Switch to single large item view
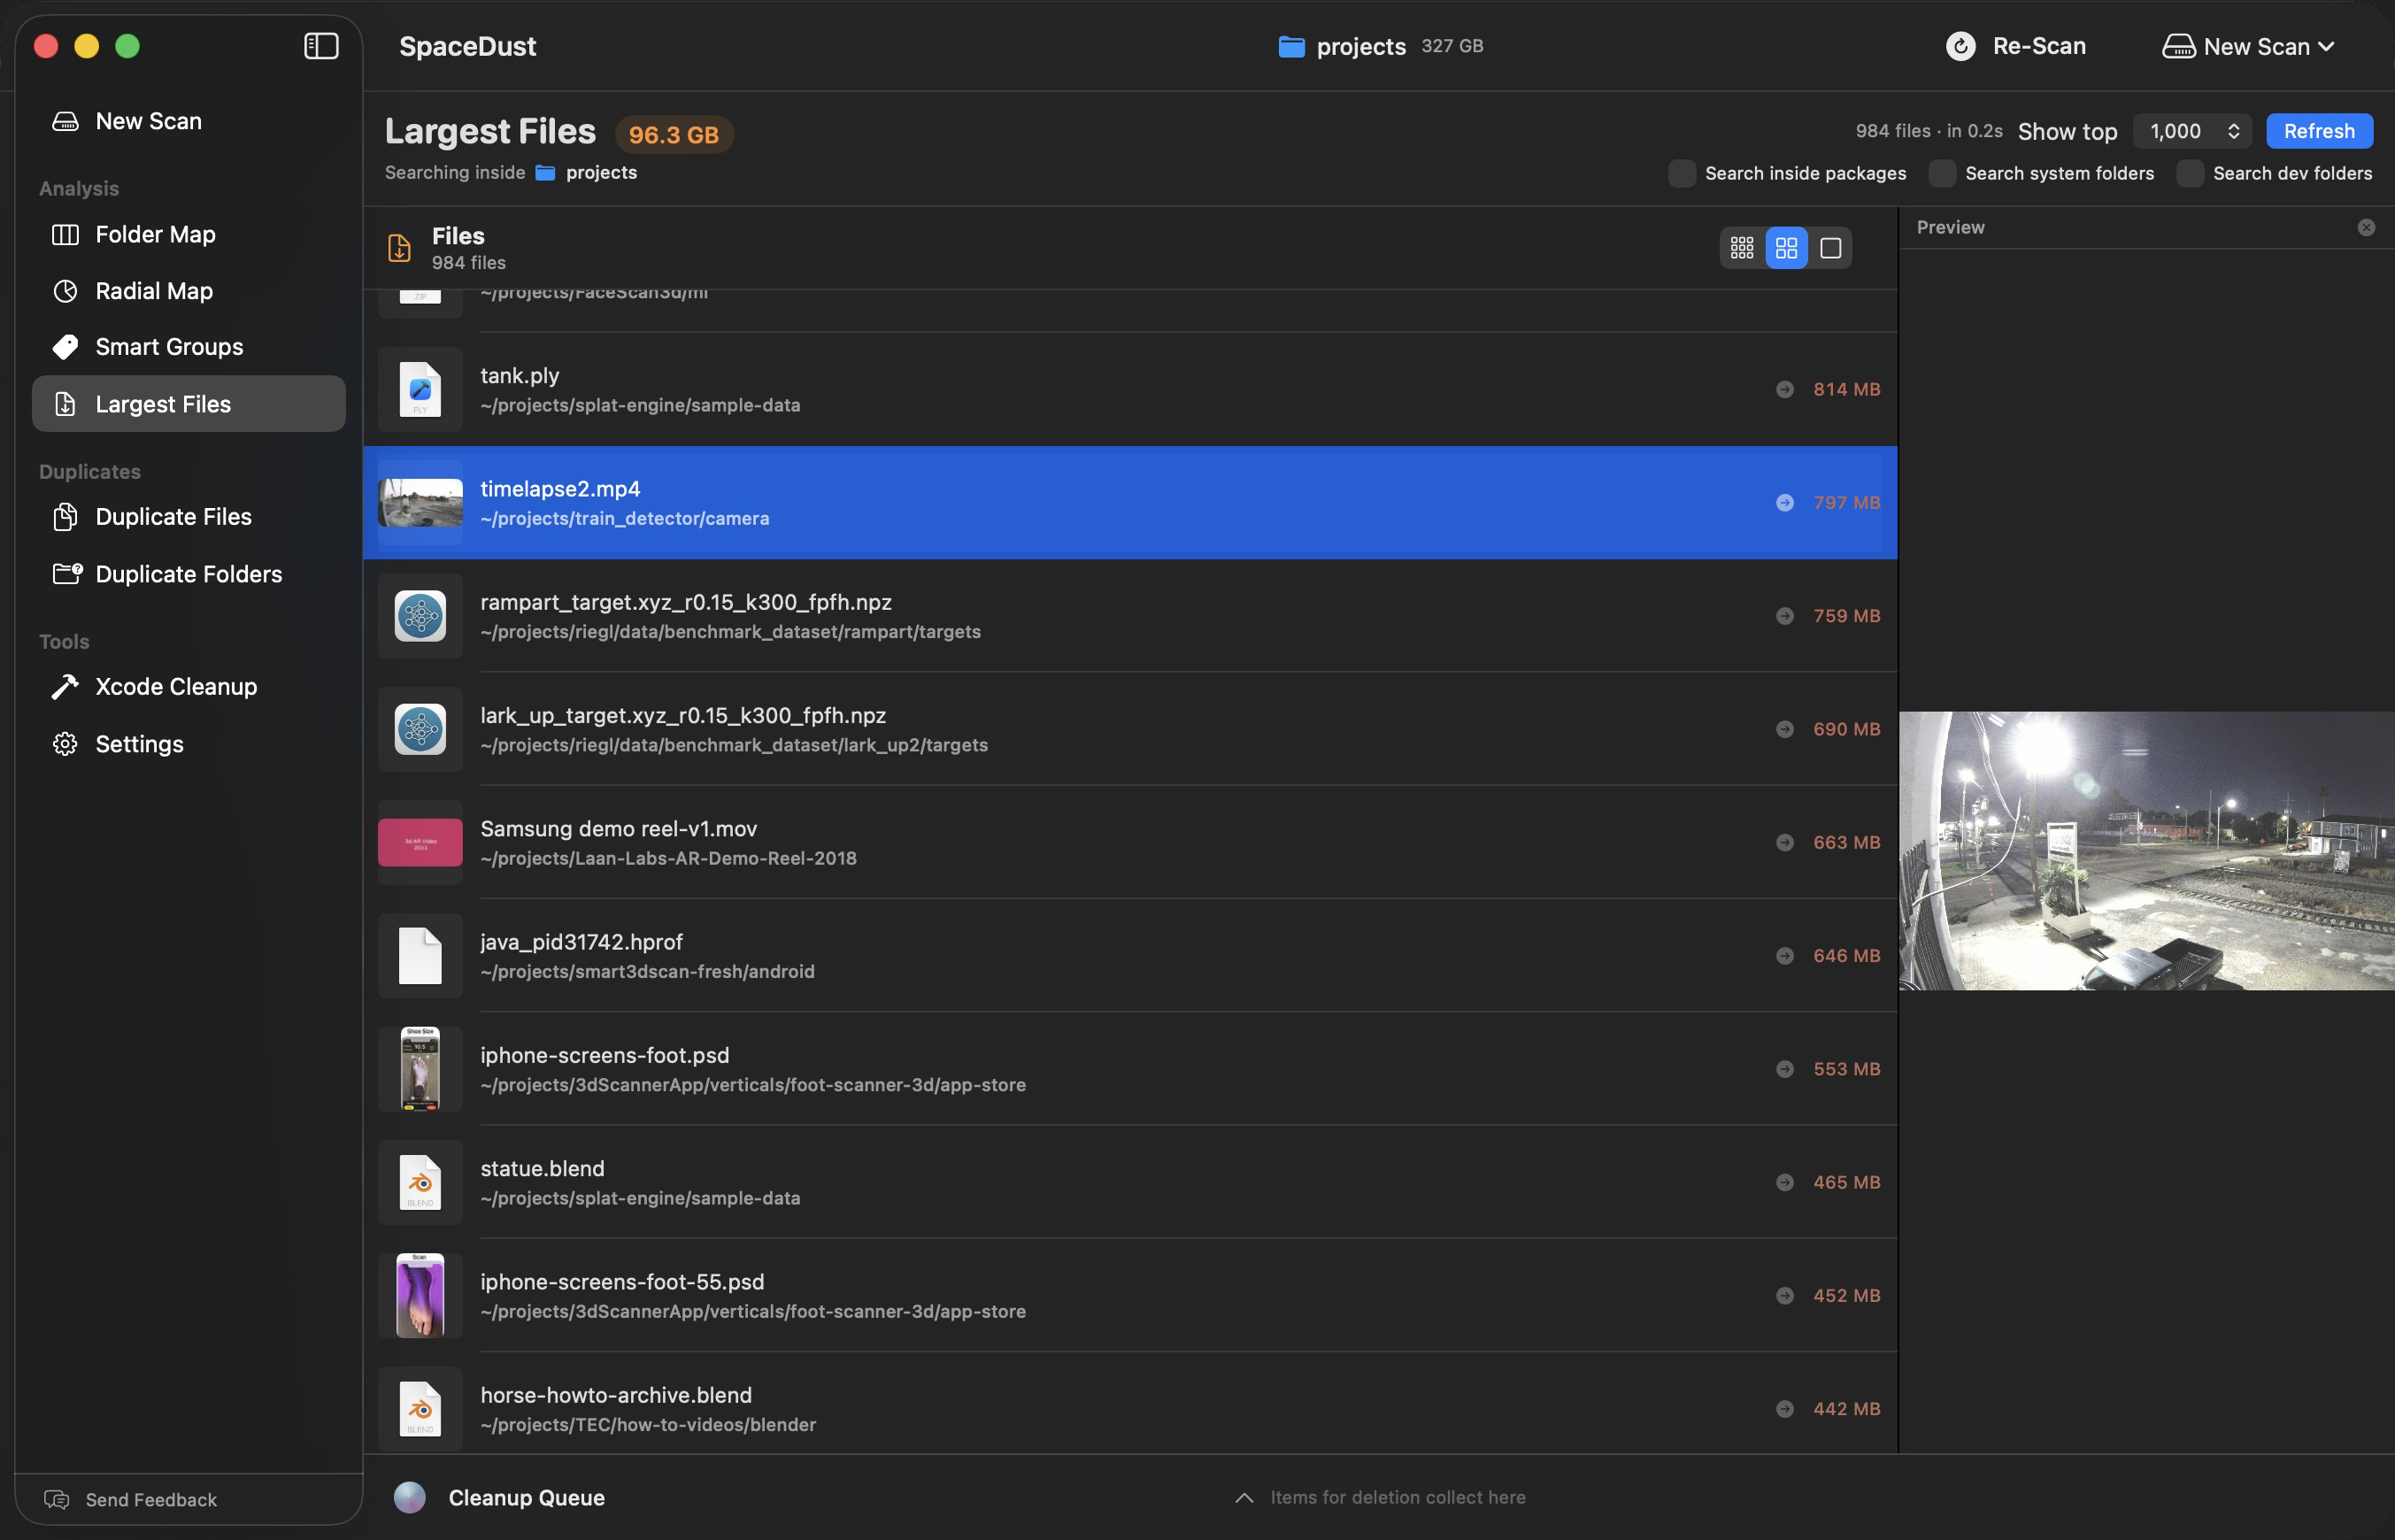 point(1830,248)
